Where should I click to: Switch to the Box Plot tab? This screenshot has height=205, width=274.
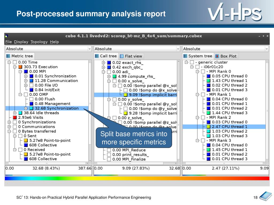[x=226, y=56]
